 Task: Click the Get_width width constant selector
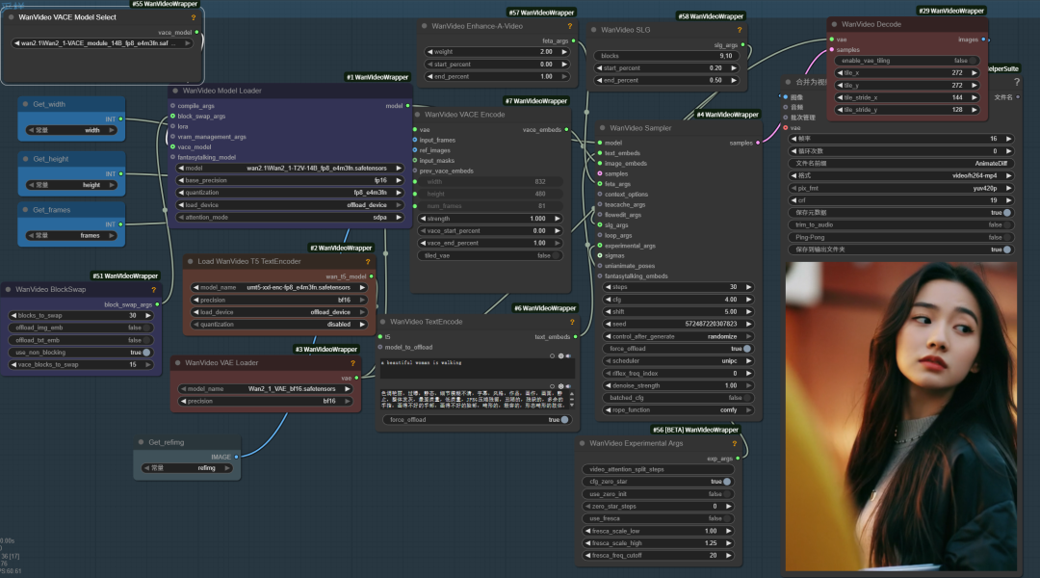(x=71, y=130)
